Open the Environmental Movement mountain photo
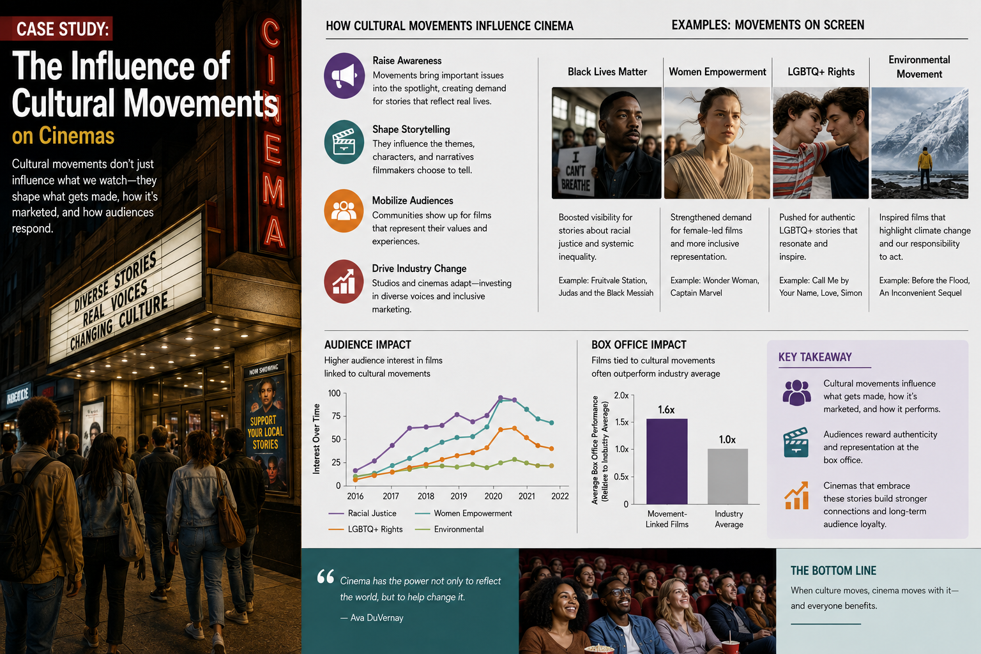This screenshot has width=981, height=654. (920, 143)
